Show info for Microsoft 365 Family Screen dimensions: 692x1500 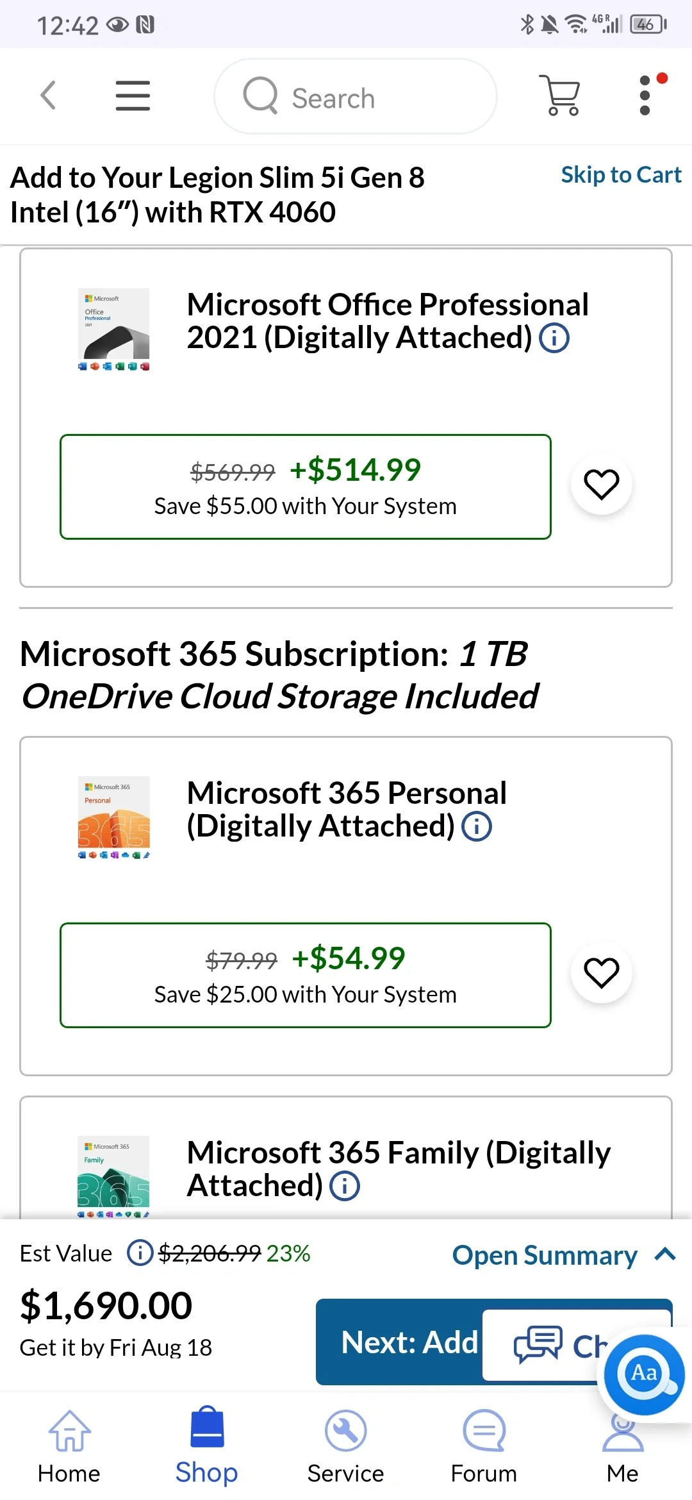(345, 1187)
